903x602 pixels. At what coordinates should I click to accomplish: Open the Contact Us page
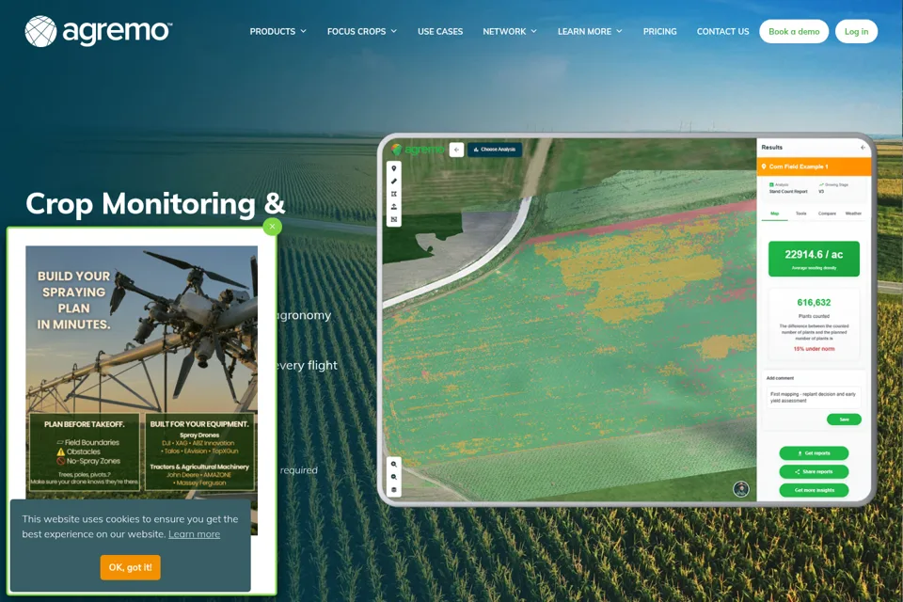[x=722, y=31]
